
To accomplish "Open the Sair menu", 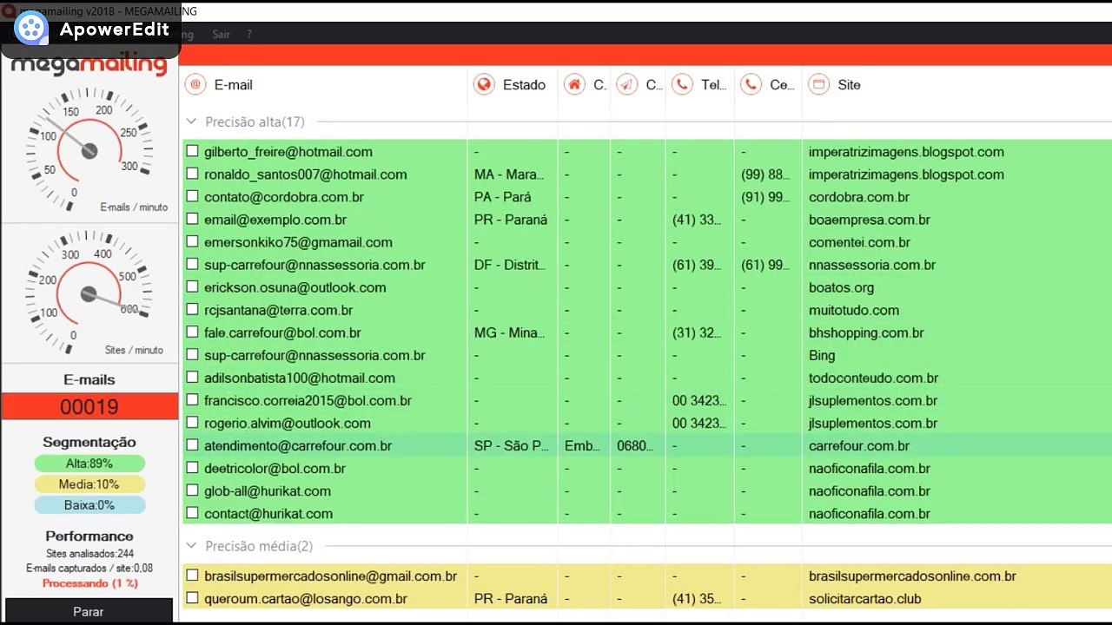I will (x=221, y=34).
